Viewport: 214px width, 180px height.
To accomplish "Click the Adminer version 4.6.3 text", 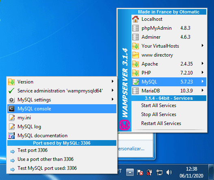I will click(186, 37).
